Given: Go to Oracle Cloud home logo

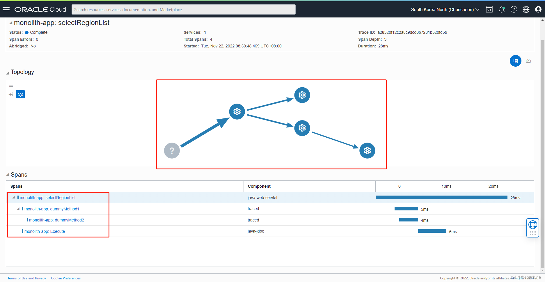Looking at the screenshot, I should [40, 10].
